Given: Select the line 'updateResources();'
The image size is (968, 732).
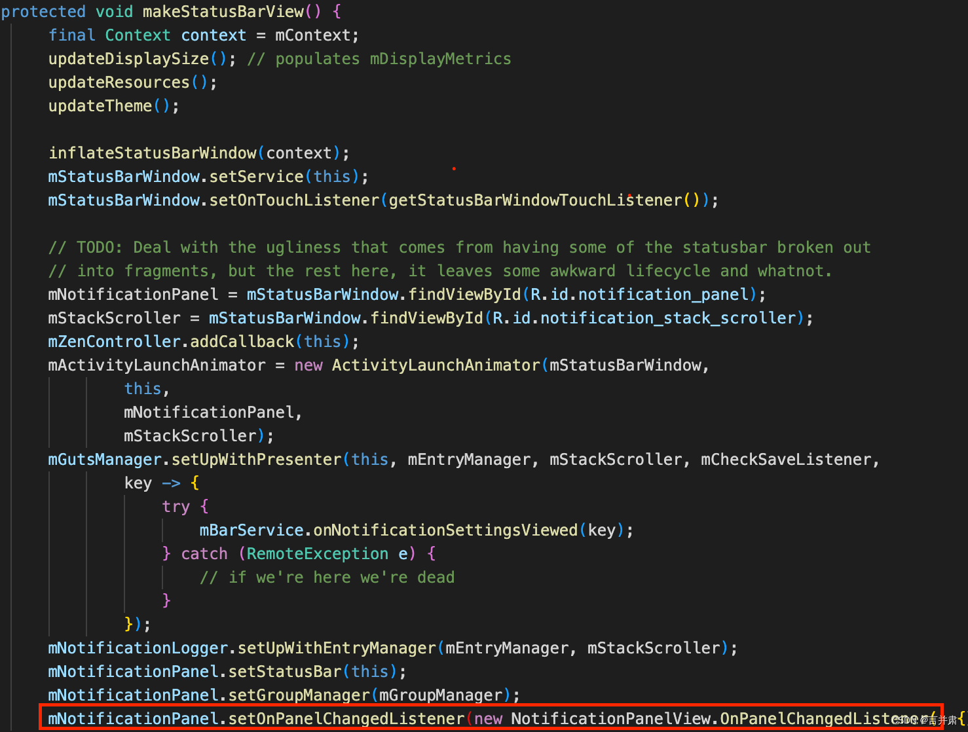Looking at the screenshot, I should [x=133, y=82].
